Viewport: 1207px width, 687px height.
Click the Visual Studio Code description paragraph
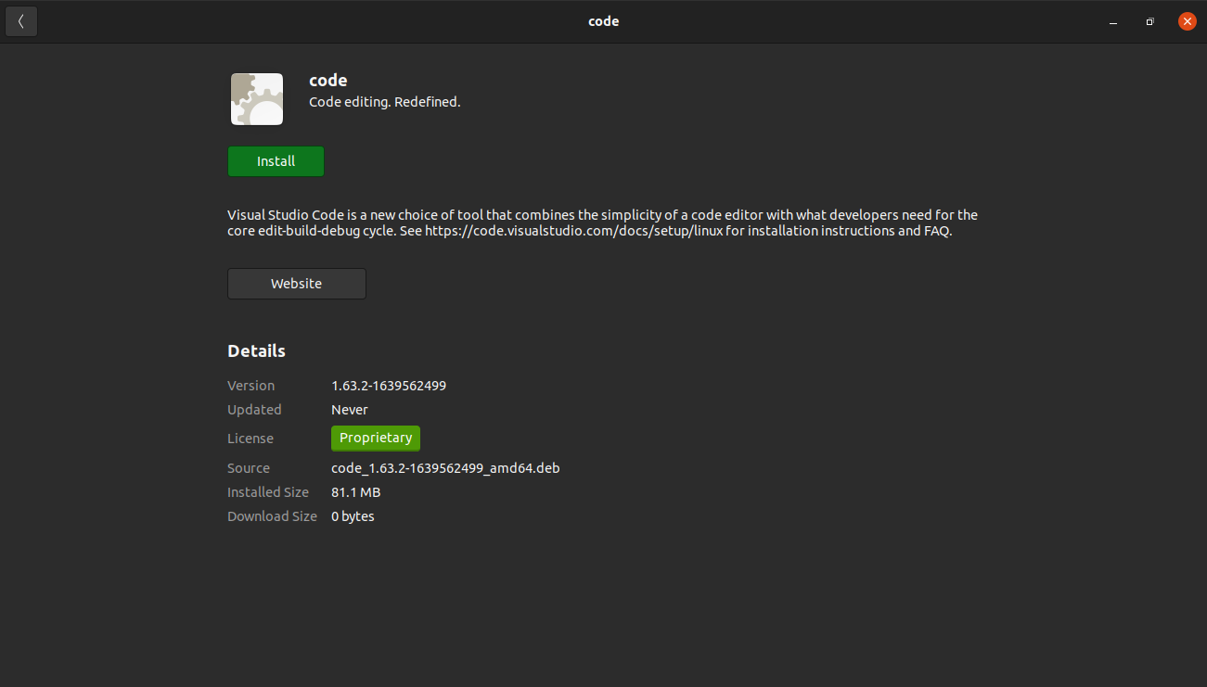pos(603,223)
